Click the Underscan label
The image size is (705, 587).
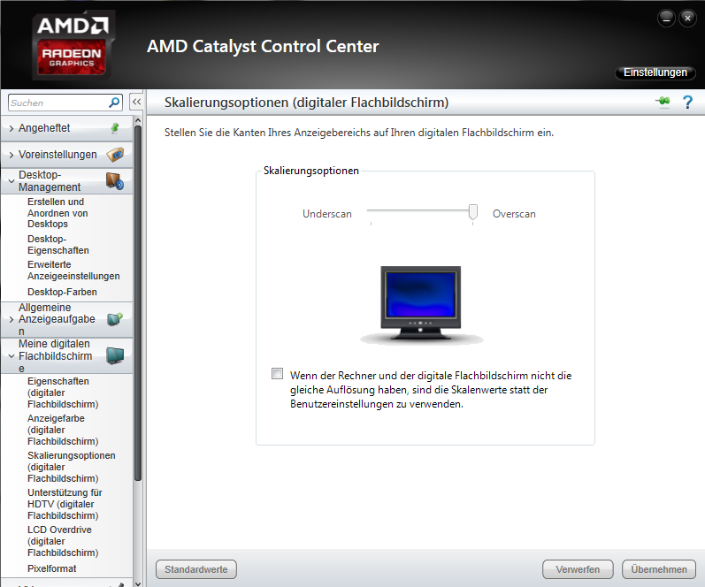327,214
